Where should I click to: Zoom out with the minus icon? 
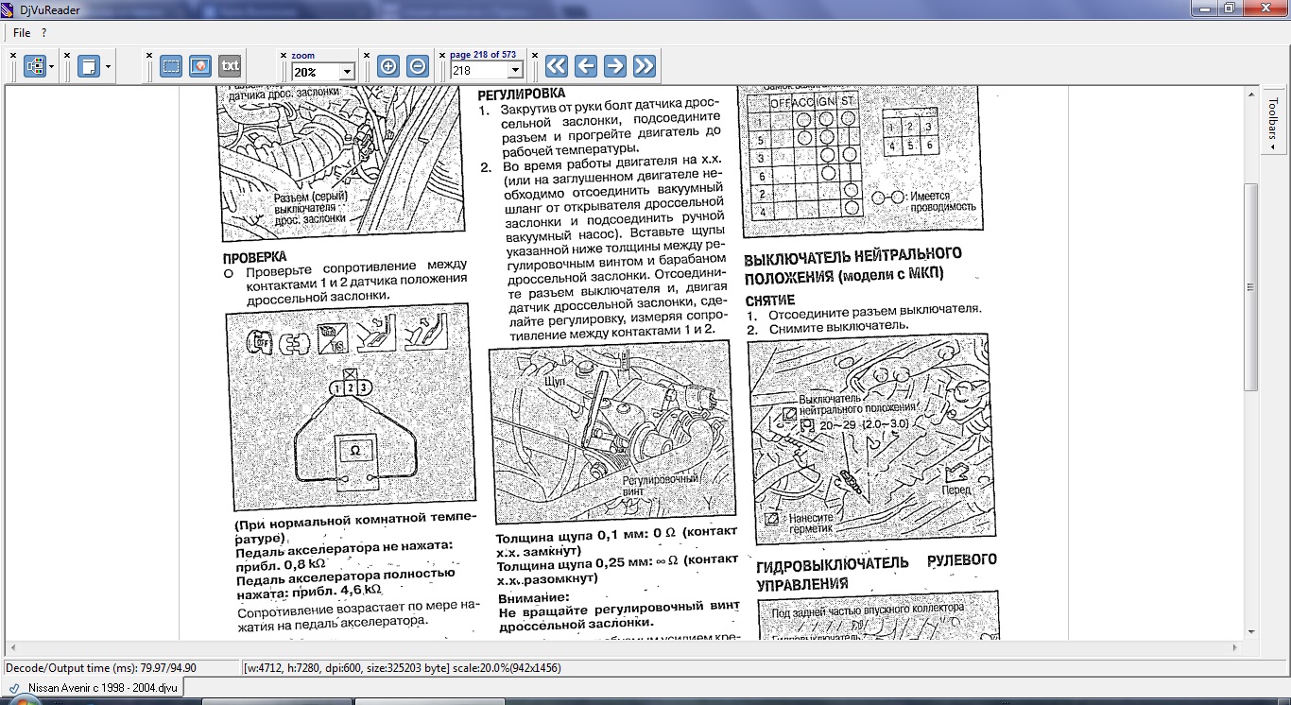coord(418,66)
